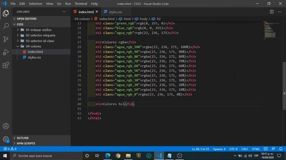Open the Search view in activity bar
Viewport: 286px width, 160px height.
pos(6,26)
